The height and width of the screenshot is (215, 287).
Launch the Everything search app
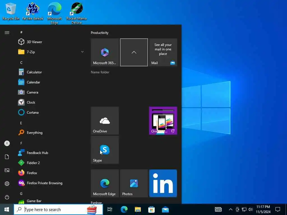coord(51,132)
